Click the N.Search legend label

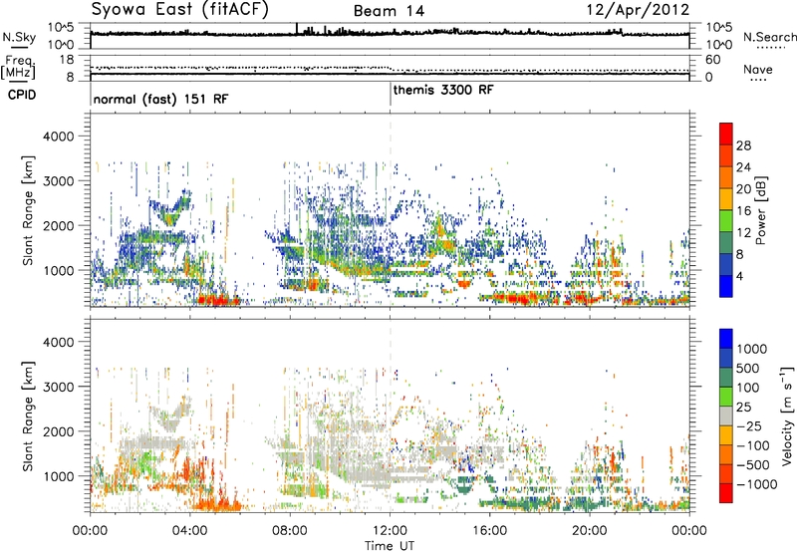[x=770, y=37]
